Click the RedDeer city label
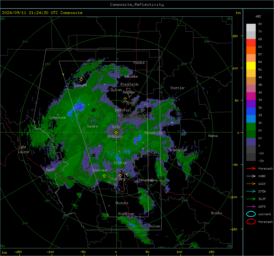Screen dimensions: 274x256 (x=129, y=92)
